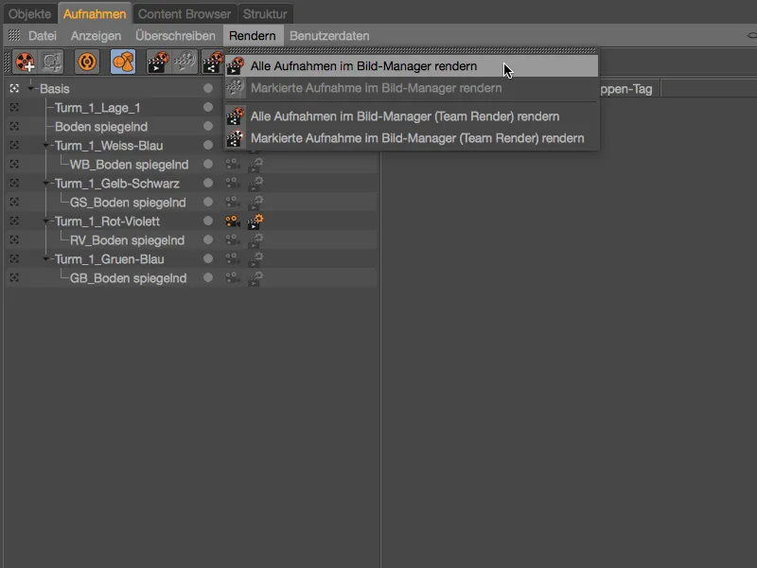This screenshot has width=757, height=568.
Task: Toggle the grey mark dot for Turm_1_Rot-Violett
Action: pyautogui.click(x=208, y=221)
